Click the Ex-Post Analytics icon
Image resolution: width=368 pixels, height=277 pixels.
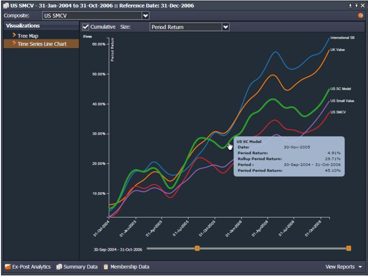pyautogui.click(x=8, y=267)
